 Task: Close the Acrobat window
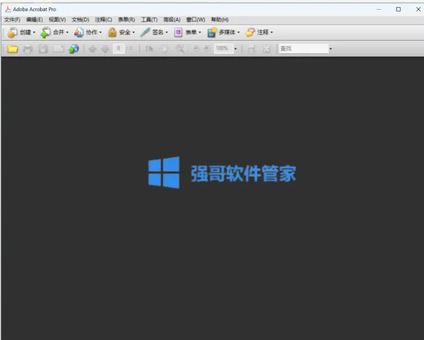(418, 9)
